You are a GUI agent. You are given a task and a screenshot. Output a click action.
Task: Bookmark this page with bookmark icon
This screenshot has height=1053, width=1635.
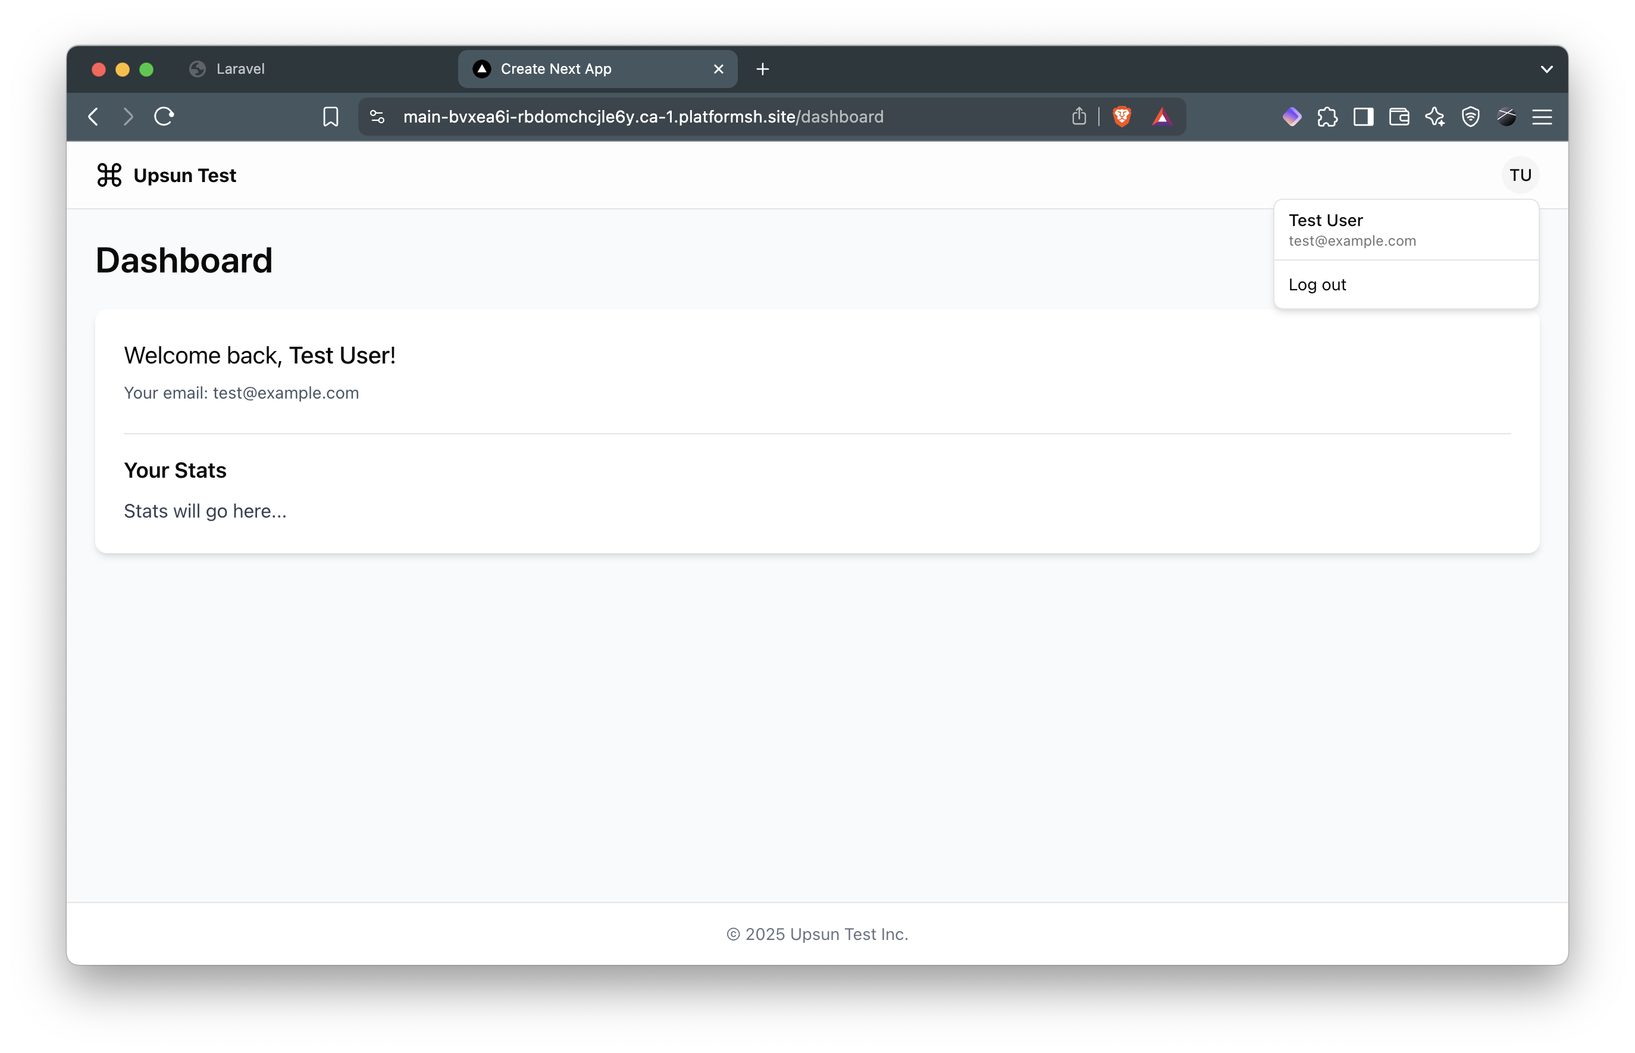(330, 117)
